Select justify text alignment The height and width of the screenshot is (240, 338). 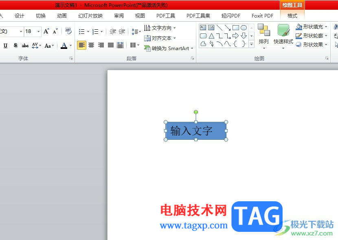point(111,45)
